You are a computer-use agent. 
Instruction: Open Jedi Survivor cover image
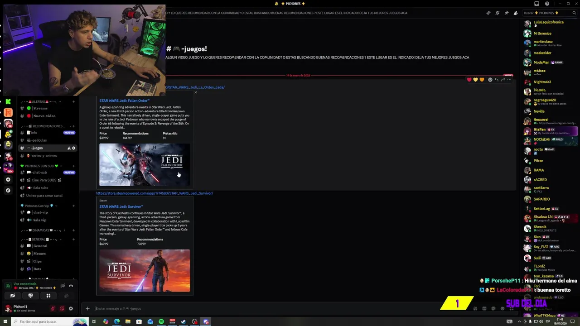[145, 271]
